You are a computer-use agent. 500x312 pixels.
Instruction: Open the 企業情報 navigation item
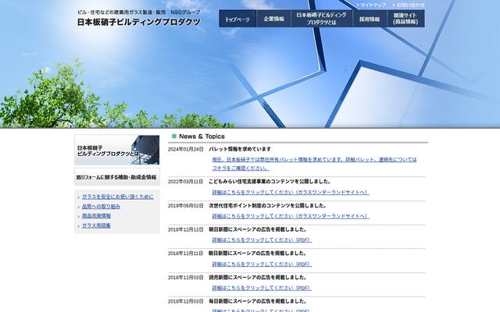273,19
